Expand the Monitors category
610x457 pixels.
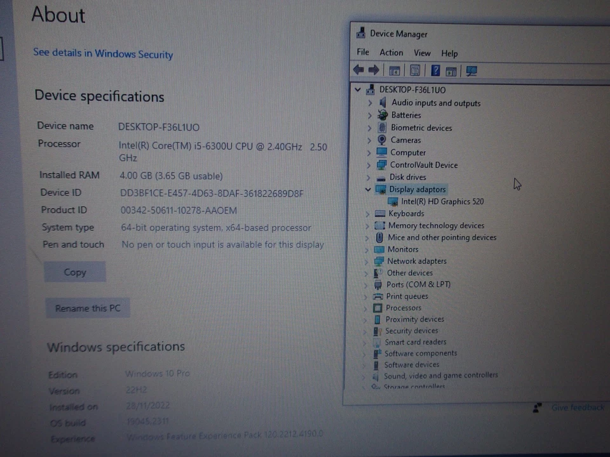click(369, 249)
